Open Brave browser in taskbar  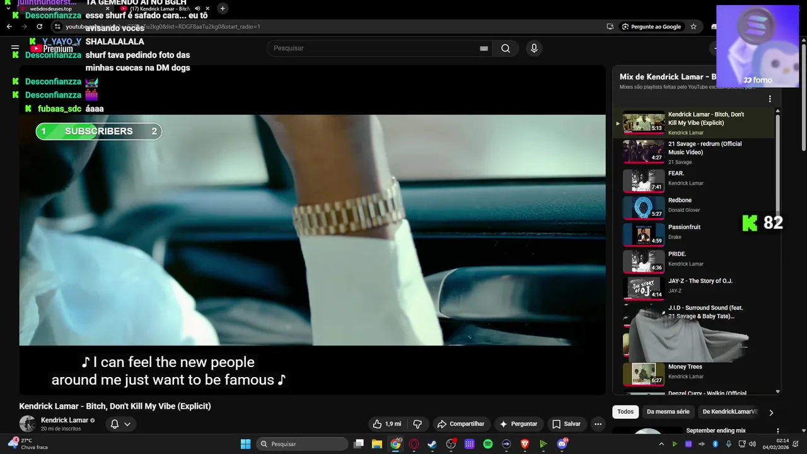(525, 444)
